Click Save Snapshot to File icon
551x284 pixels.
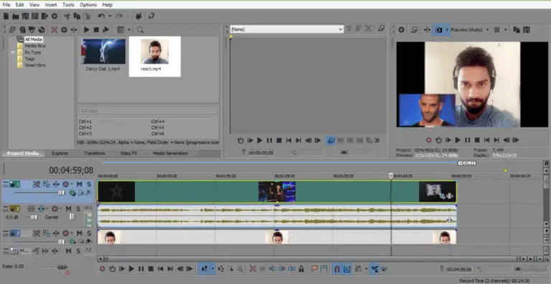[527, 30]
